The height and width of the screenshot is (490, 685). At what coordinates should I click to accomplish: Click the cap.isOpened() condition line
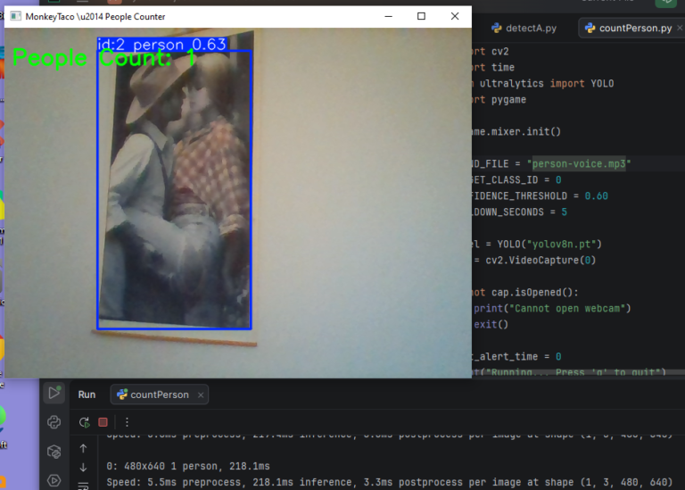tap(526, 292)
